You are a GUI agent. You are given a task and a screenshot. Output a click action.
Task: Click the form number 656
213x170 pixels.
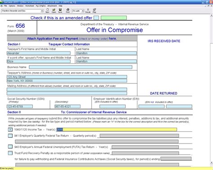coord(20,26)
